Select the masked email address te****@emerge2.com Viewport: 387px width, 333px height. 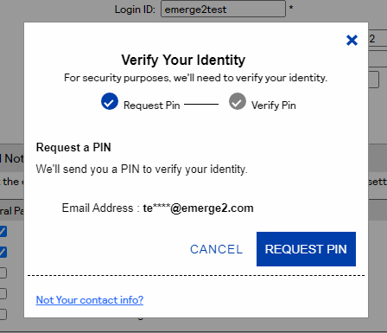point(199,208)
